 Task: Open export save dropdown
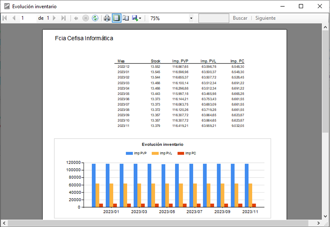(x=136, y=18)
